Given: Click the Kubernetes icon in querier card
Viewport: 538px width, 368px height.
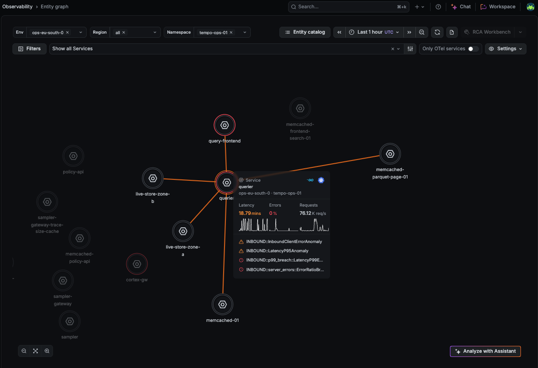Looking at the screenshot, I should click(x=321, y=180).
